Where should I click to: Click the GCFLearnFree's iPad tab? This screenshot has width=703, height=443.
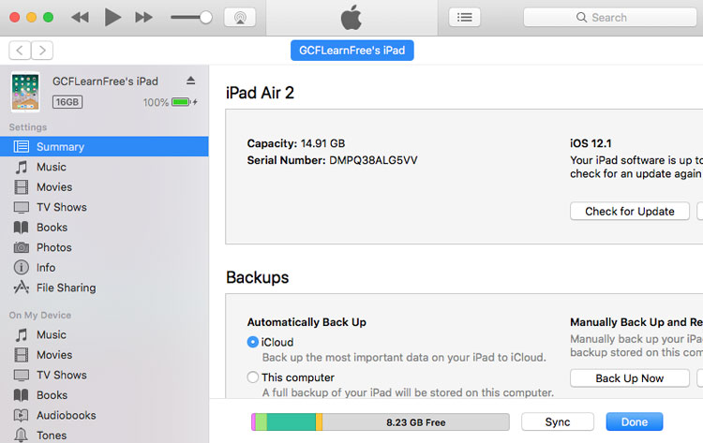pos(351,51)
